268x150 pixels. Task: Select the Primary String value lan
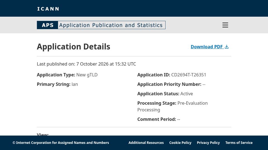point(75,84)
